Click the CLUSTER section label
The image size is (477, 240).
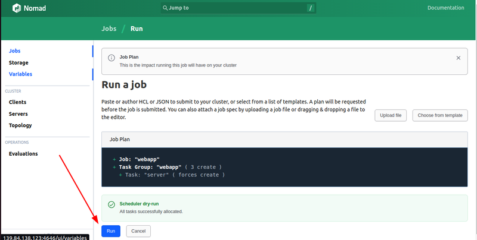[x=13, y=91]
